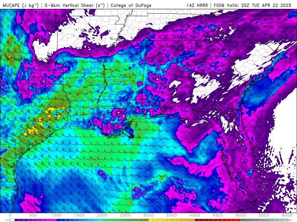Pick the white swatch at colorbar start
This screenshot has height=222, width=297.
click(x=12, y=220)
